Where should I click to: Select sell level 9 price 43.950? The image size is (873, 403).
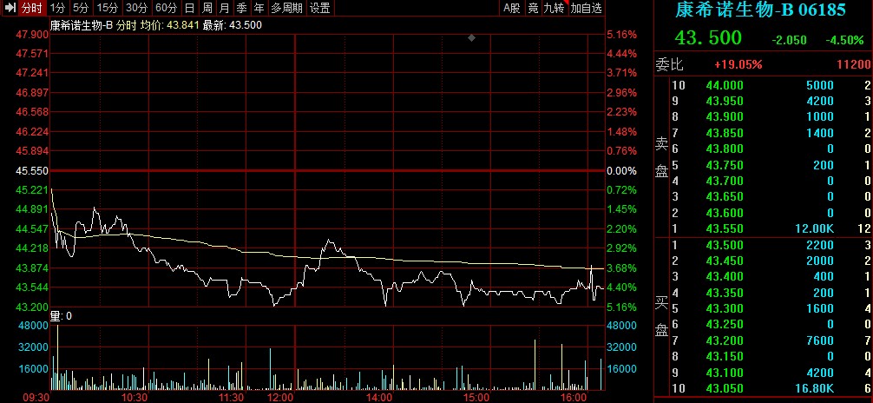(725, 101)
